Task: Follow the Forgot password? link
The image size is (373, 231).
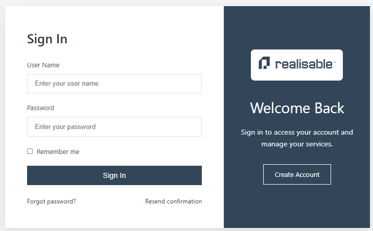Action: 52,201
